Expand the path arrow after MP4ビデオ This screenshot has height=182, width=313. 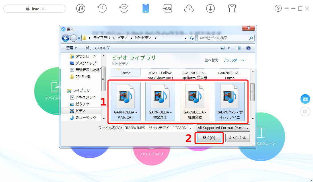(155, 38)
